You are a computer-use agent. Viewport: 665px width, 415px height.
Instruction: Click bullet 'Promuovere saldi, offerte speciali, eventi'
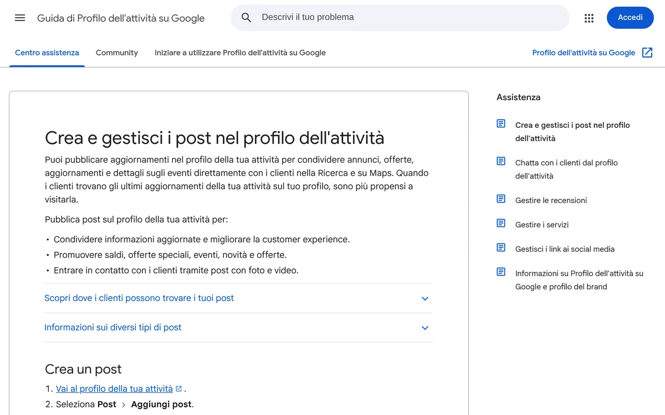coord(170,255)
